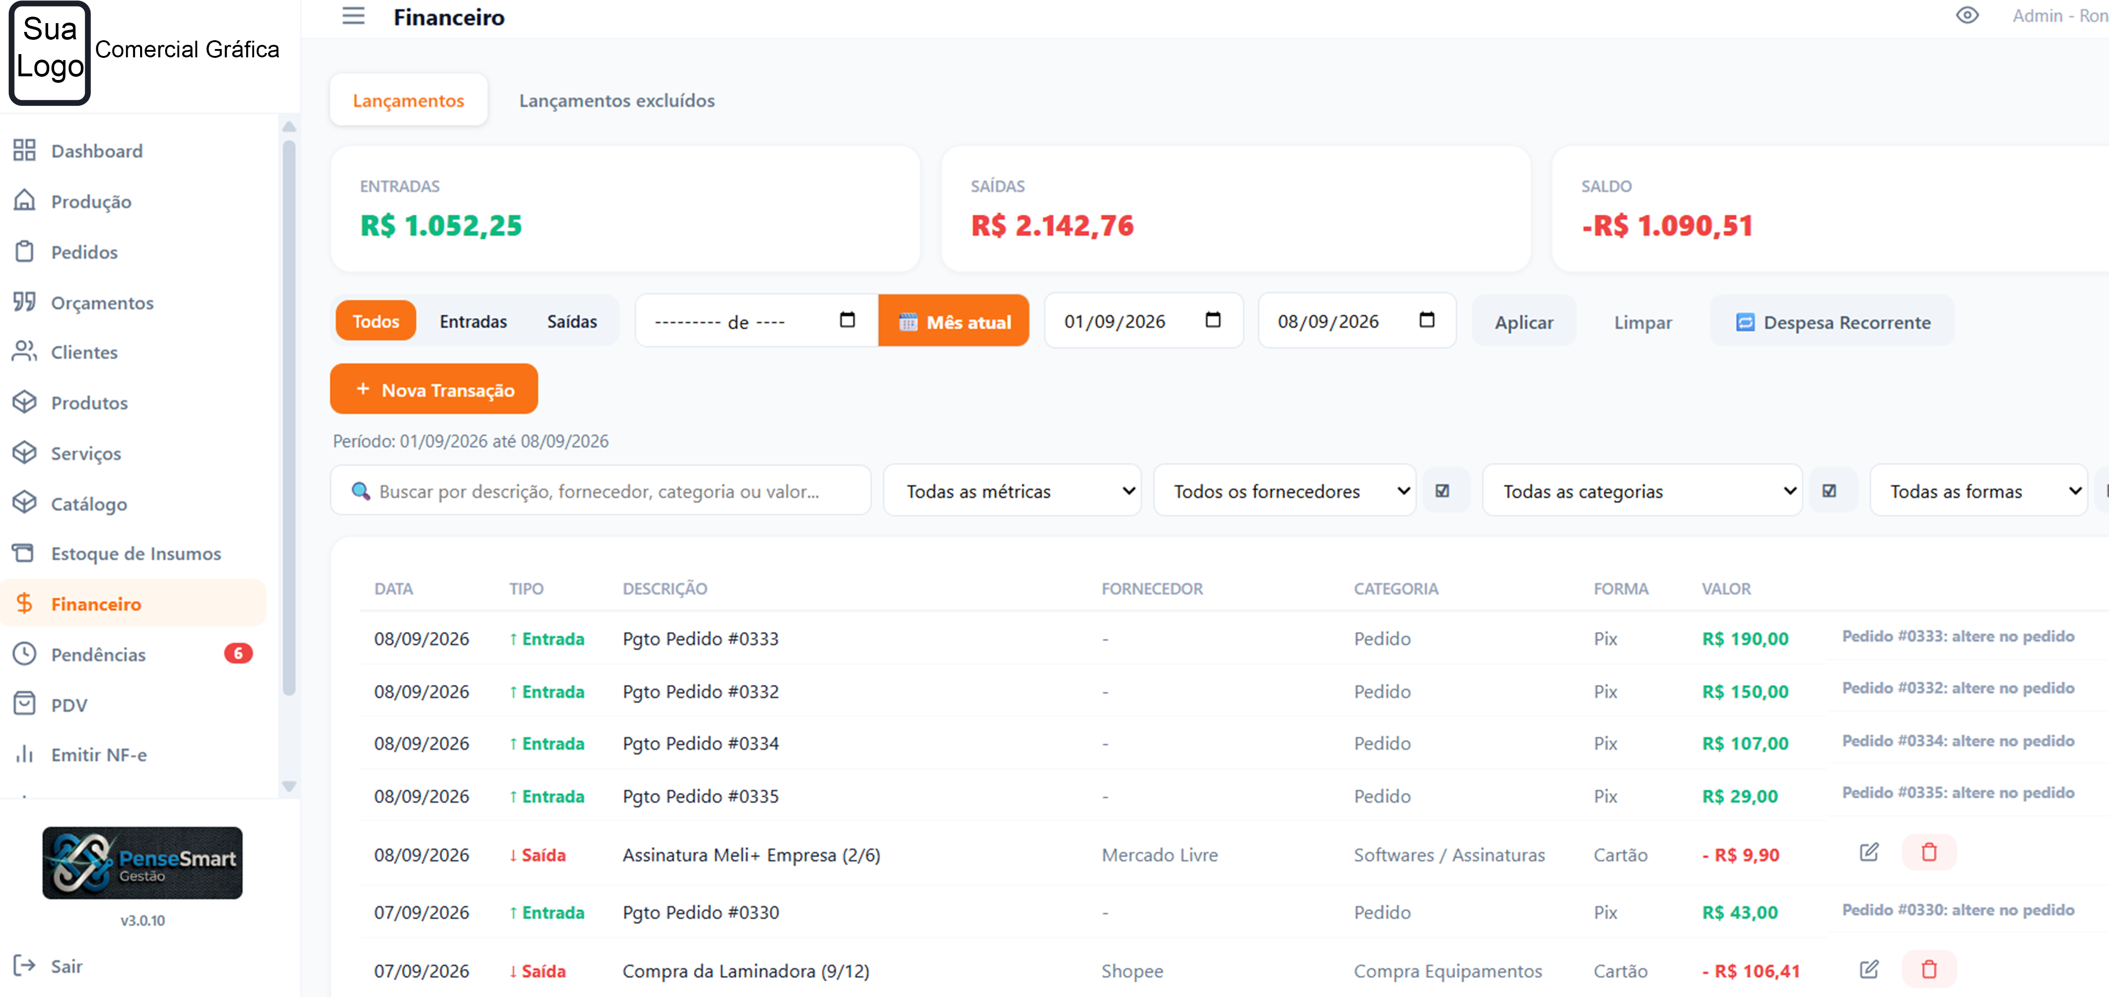This screenshot has width=2109, height=997.
Task: Open Orçamentos in sidebar
Action: [x=102, y=303]
